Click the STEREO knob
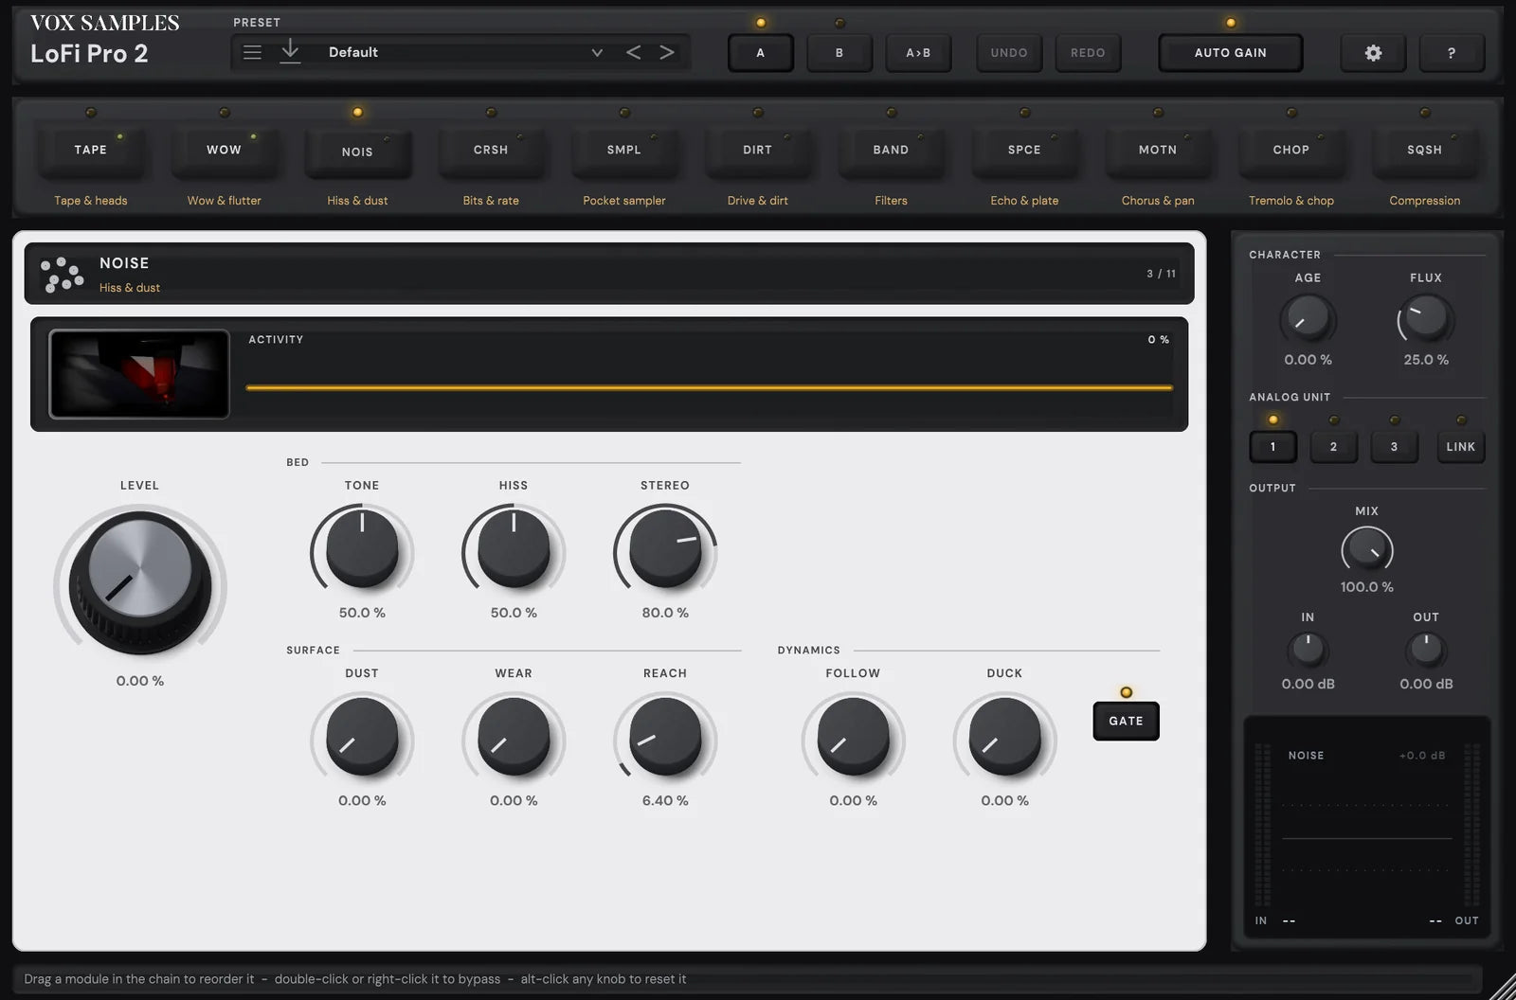This screenshot has width=1516, height=1000. point(665,549)
